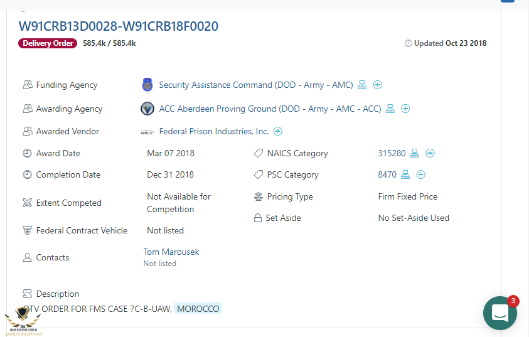Click plus icon beside PSC code 8470
The width and height of the screenshot is (529, 337).
(421, 174)
